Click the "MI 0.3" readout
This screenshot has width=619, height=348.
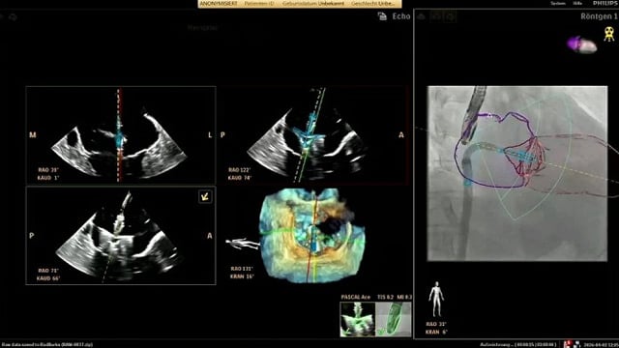pos(404,297)
